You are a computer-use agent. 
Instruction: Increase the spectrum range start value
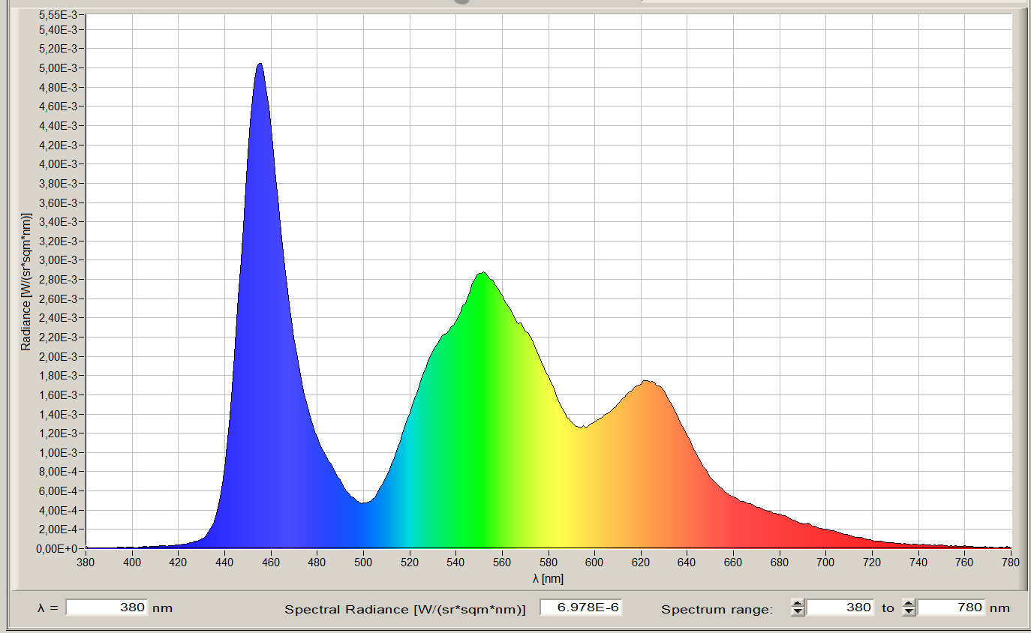point(798,604)
